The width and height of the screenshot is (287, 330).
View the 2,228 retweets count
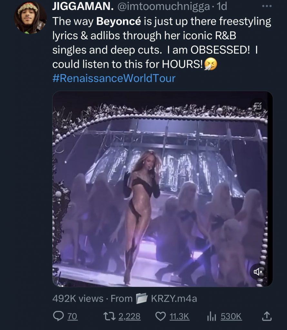tap(129, 317)
